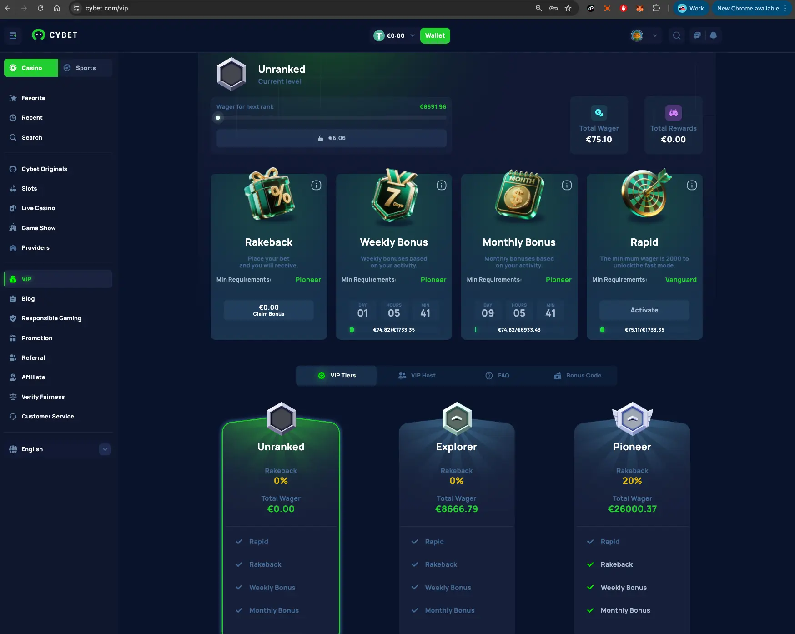795x634 pixels.
Task: Open the Wallet button
Action: (435, 35)
